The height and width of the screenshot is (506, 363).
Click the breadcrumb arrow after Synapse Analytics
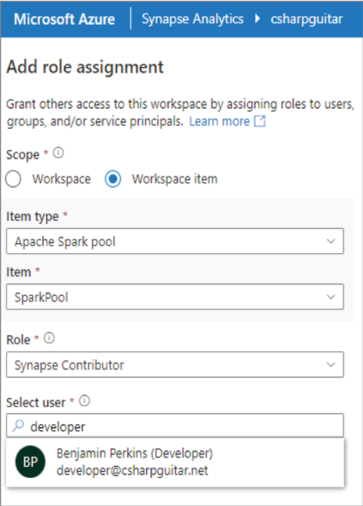pyautogui.click(x=257, y=19)
